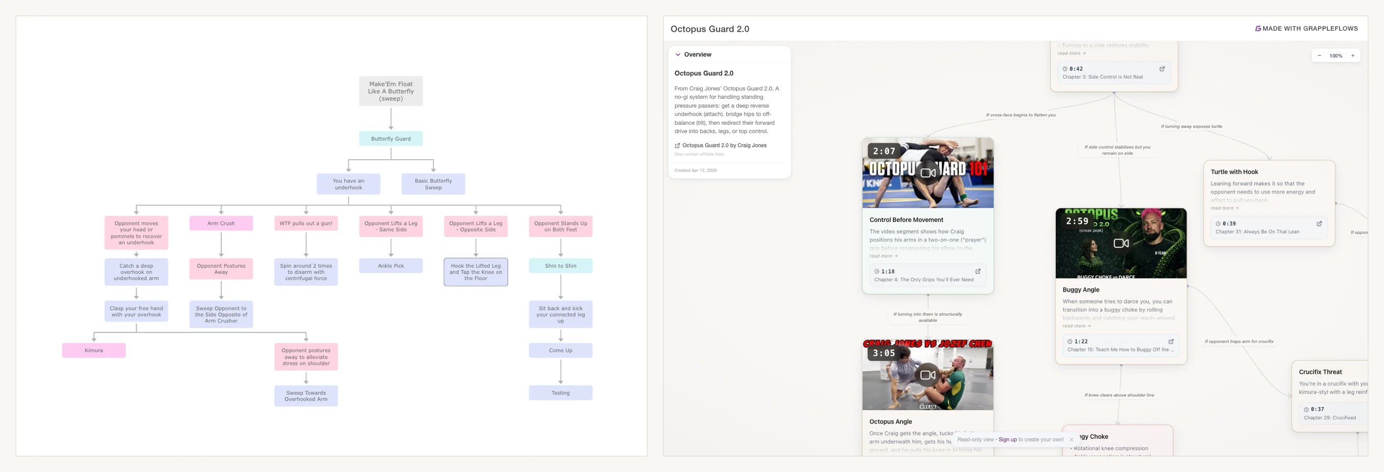The image size is (1384, 472).
Task: Click the clock icon beside 1:22 timestamp
Action: tap(1070, 342)
